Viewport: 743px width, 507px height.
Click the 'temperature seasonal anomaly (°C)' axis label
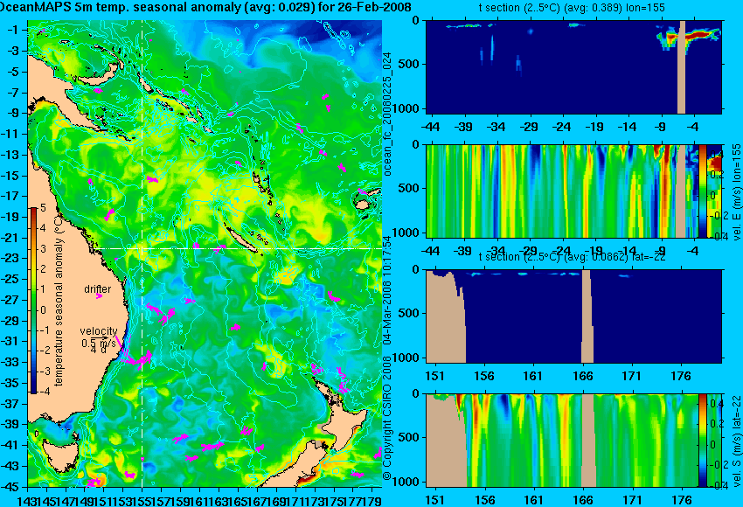pyautogui.click(x=59, y=301)
